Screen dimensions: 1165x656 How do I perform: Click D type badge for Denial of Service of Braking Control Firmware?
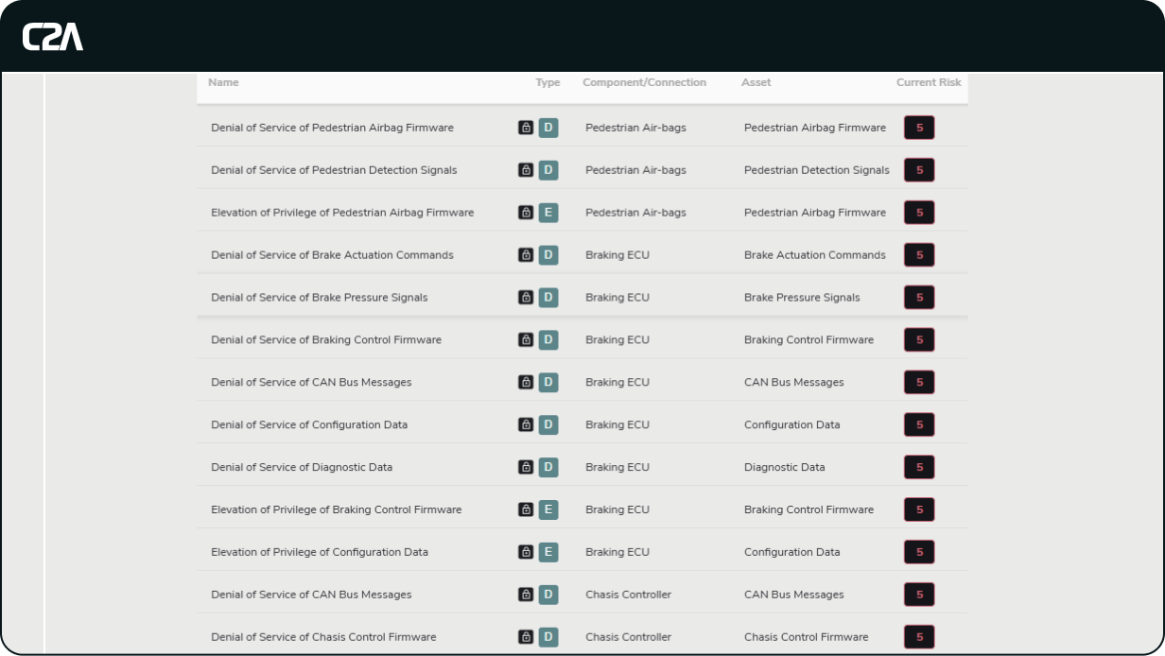(548, 340)
